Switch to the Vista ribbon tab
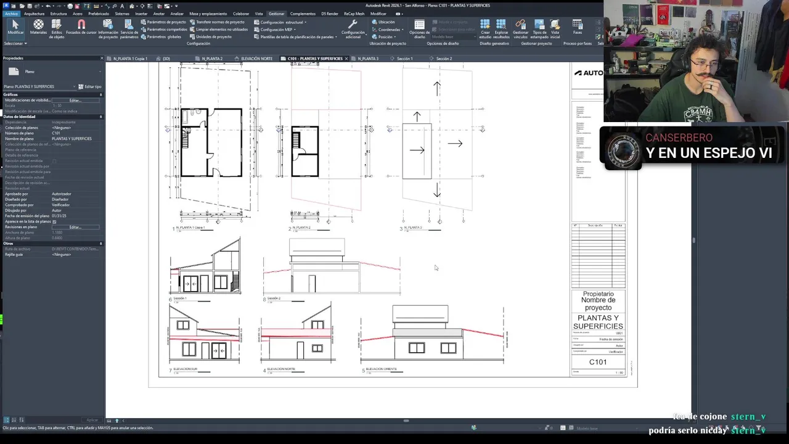Screen dimensions: 789x444 pos(259,14)
